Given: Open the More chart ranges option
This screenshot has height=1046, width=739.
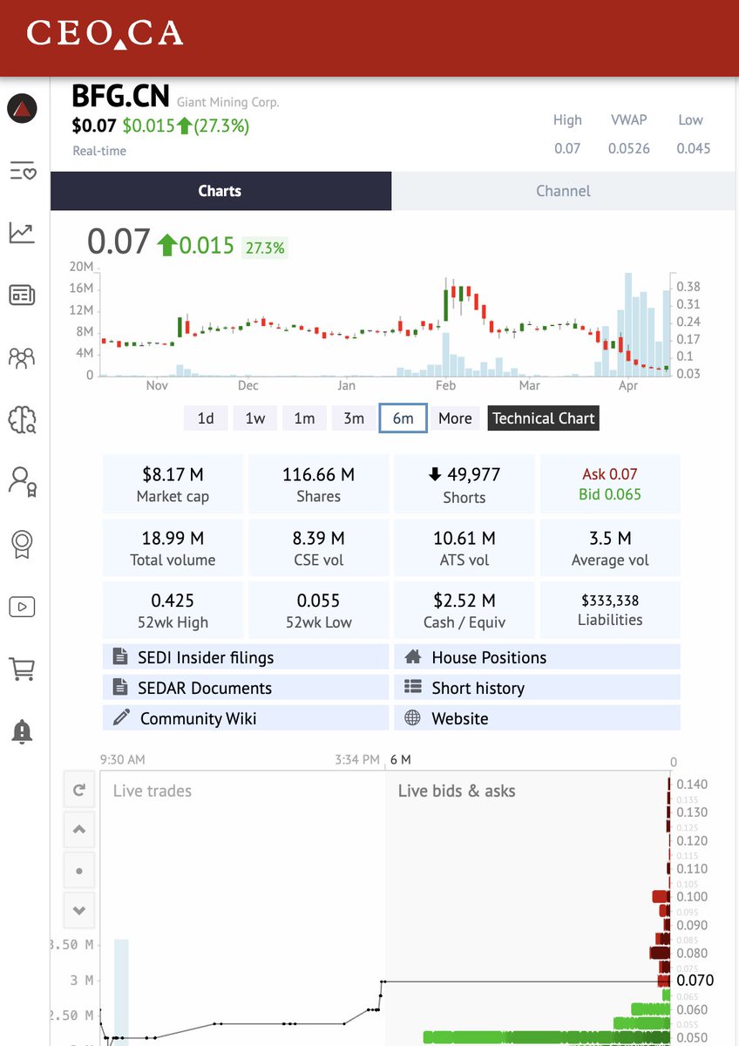Looking at the screenshot, I should coord(455,418).
